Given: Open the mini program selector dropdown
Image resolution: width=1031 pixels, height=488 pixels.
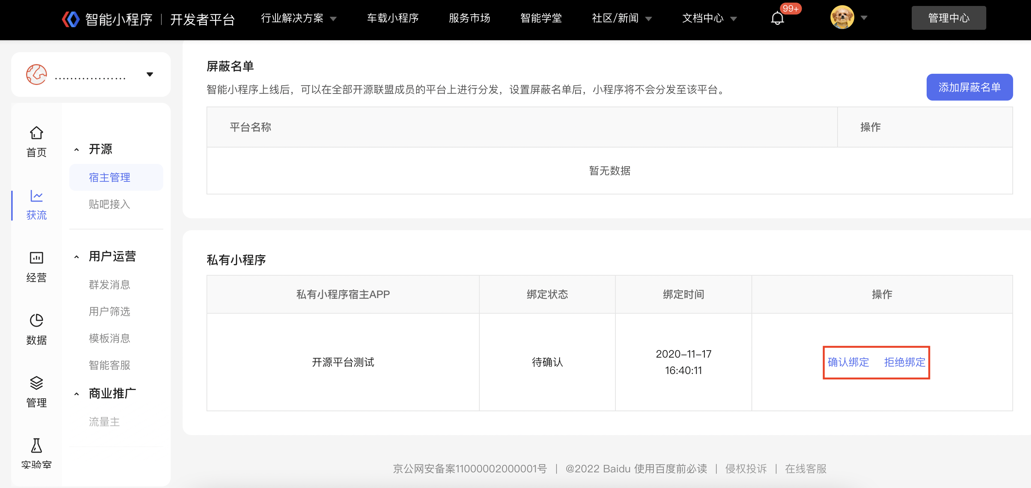Looking at the screenshot, I should [x=150, y=75].
